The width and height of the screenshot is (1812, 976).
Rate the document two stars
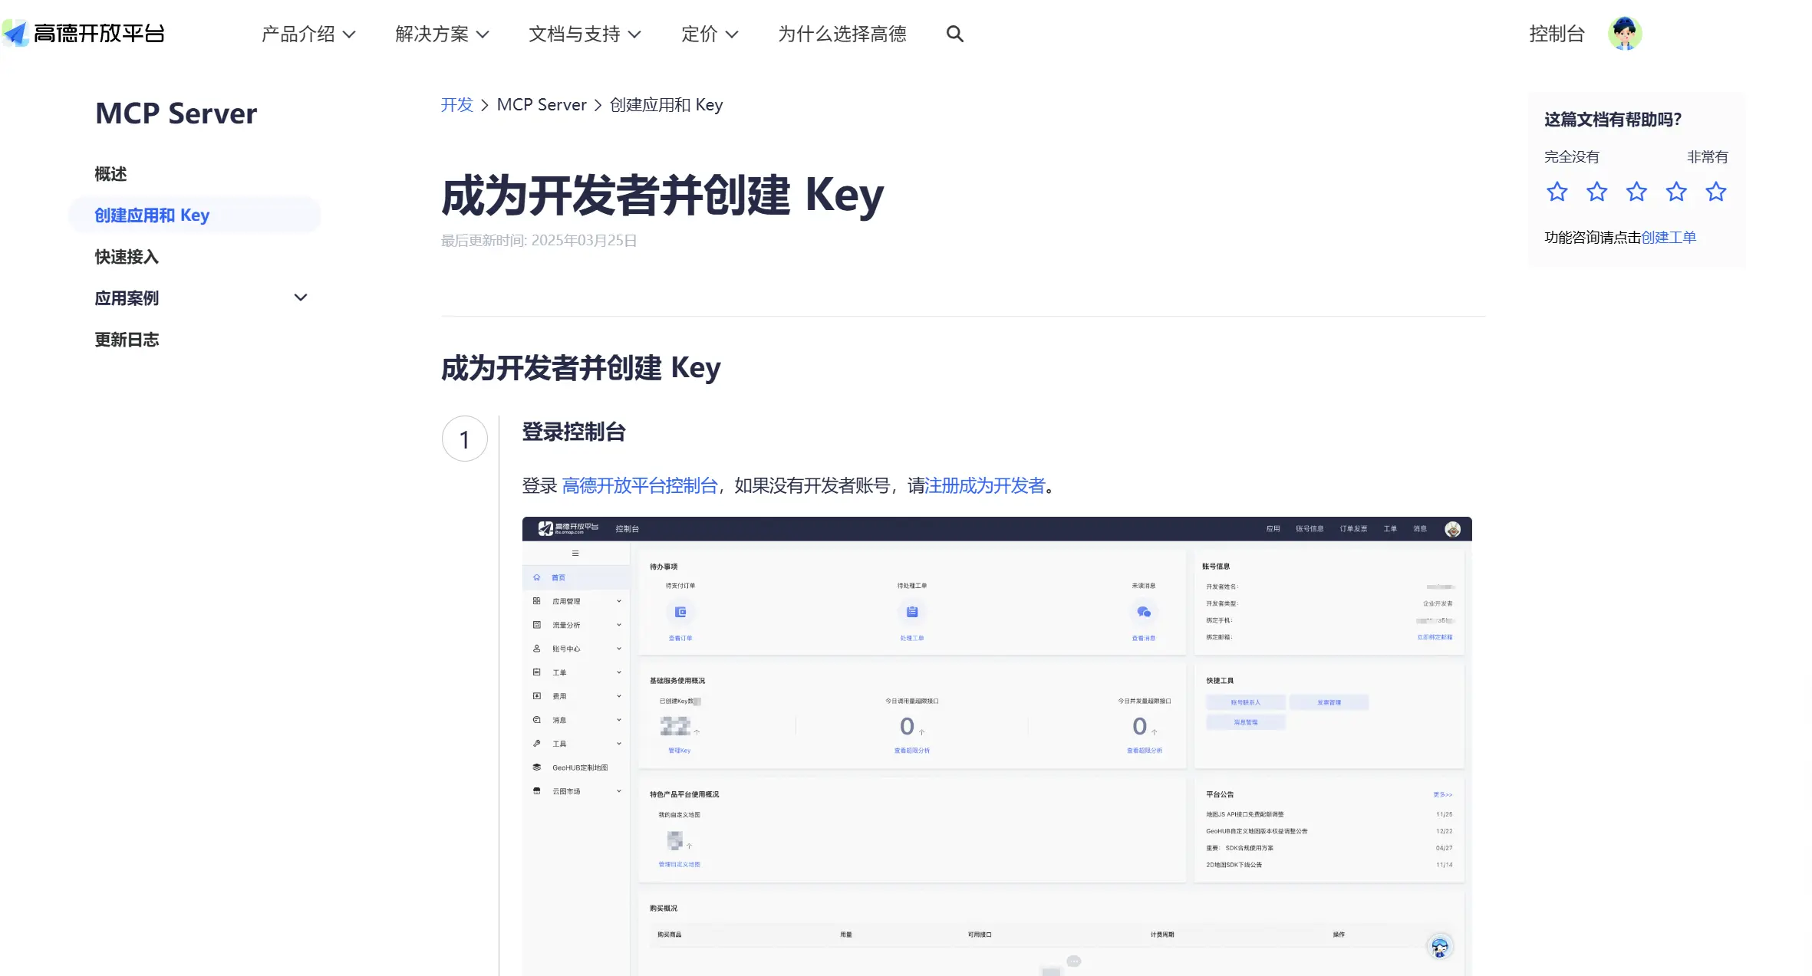coord(1596,192)
